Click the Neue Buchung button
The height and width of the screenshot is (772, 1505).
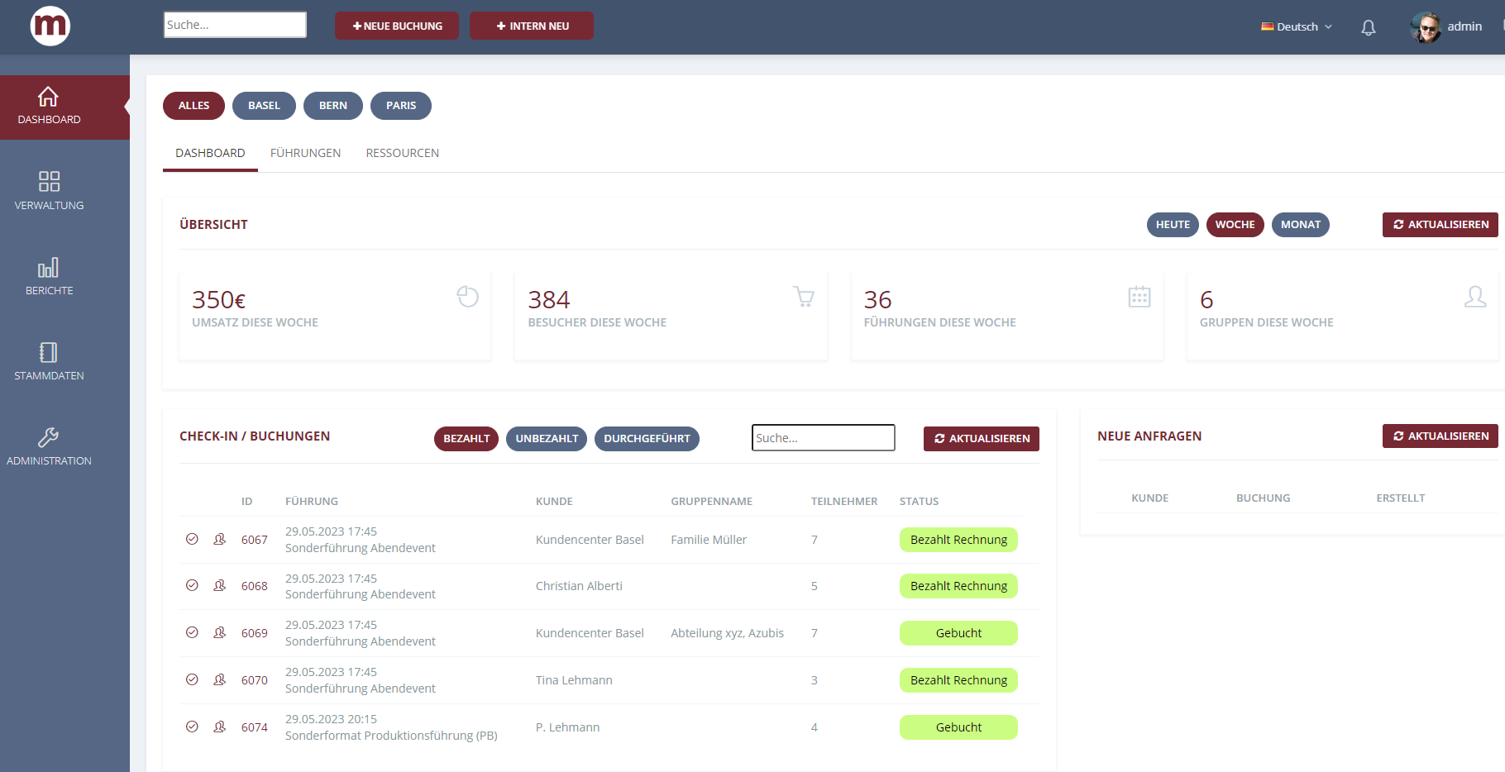(x=397, y=26)
